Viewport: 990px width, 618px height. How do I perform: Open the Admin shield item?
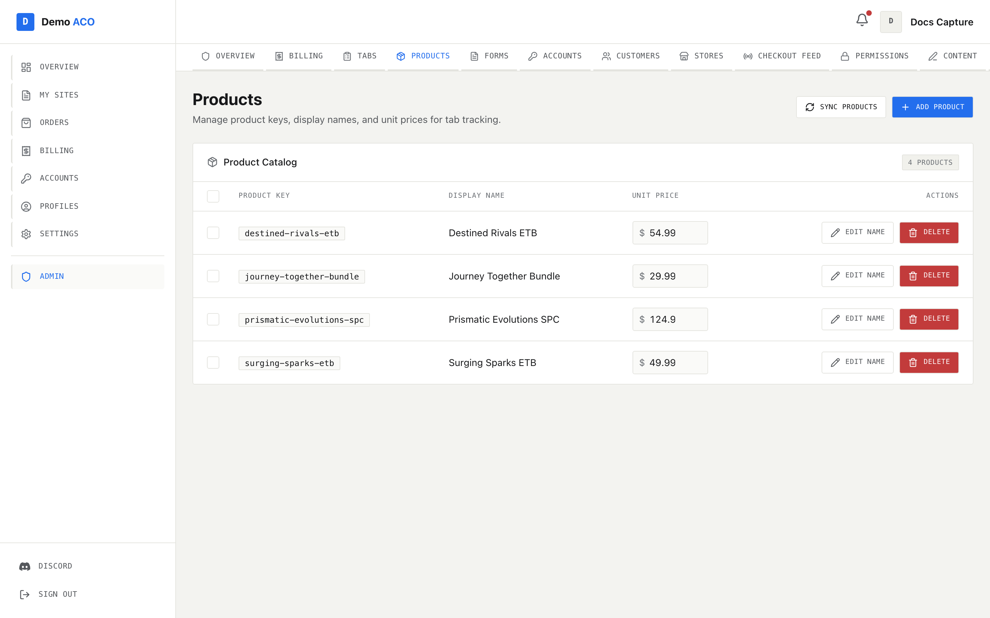click(88, 277)
